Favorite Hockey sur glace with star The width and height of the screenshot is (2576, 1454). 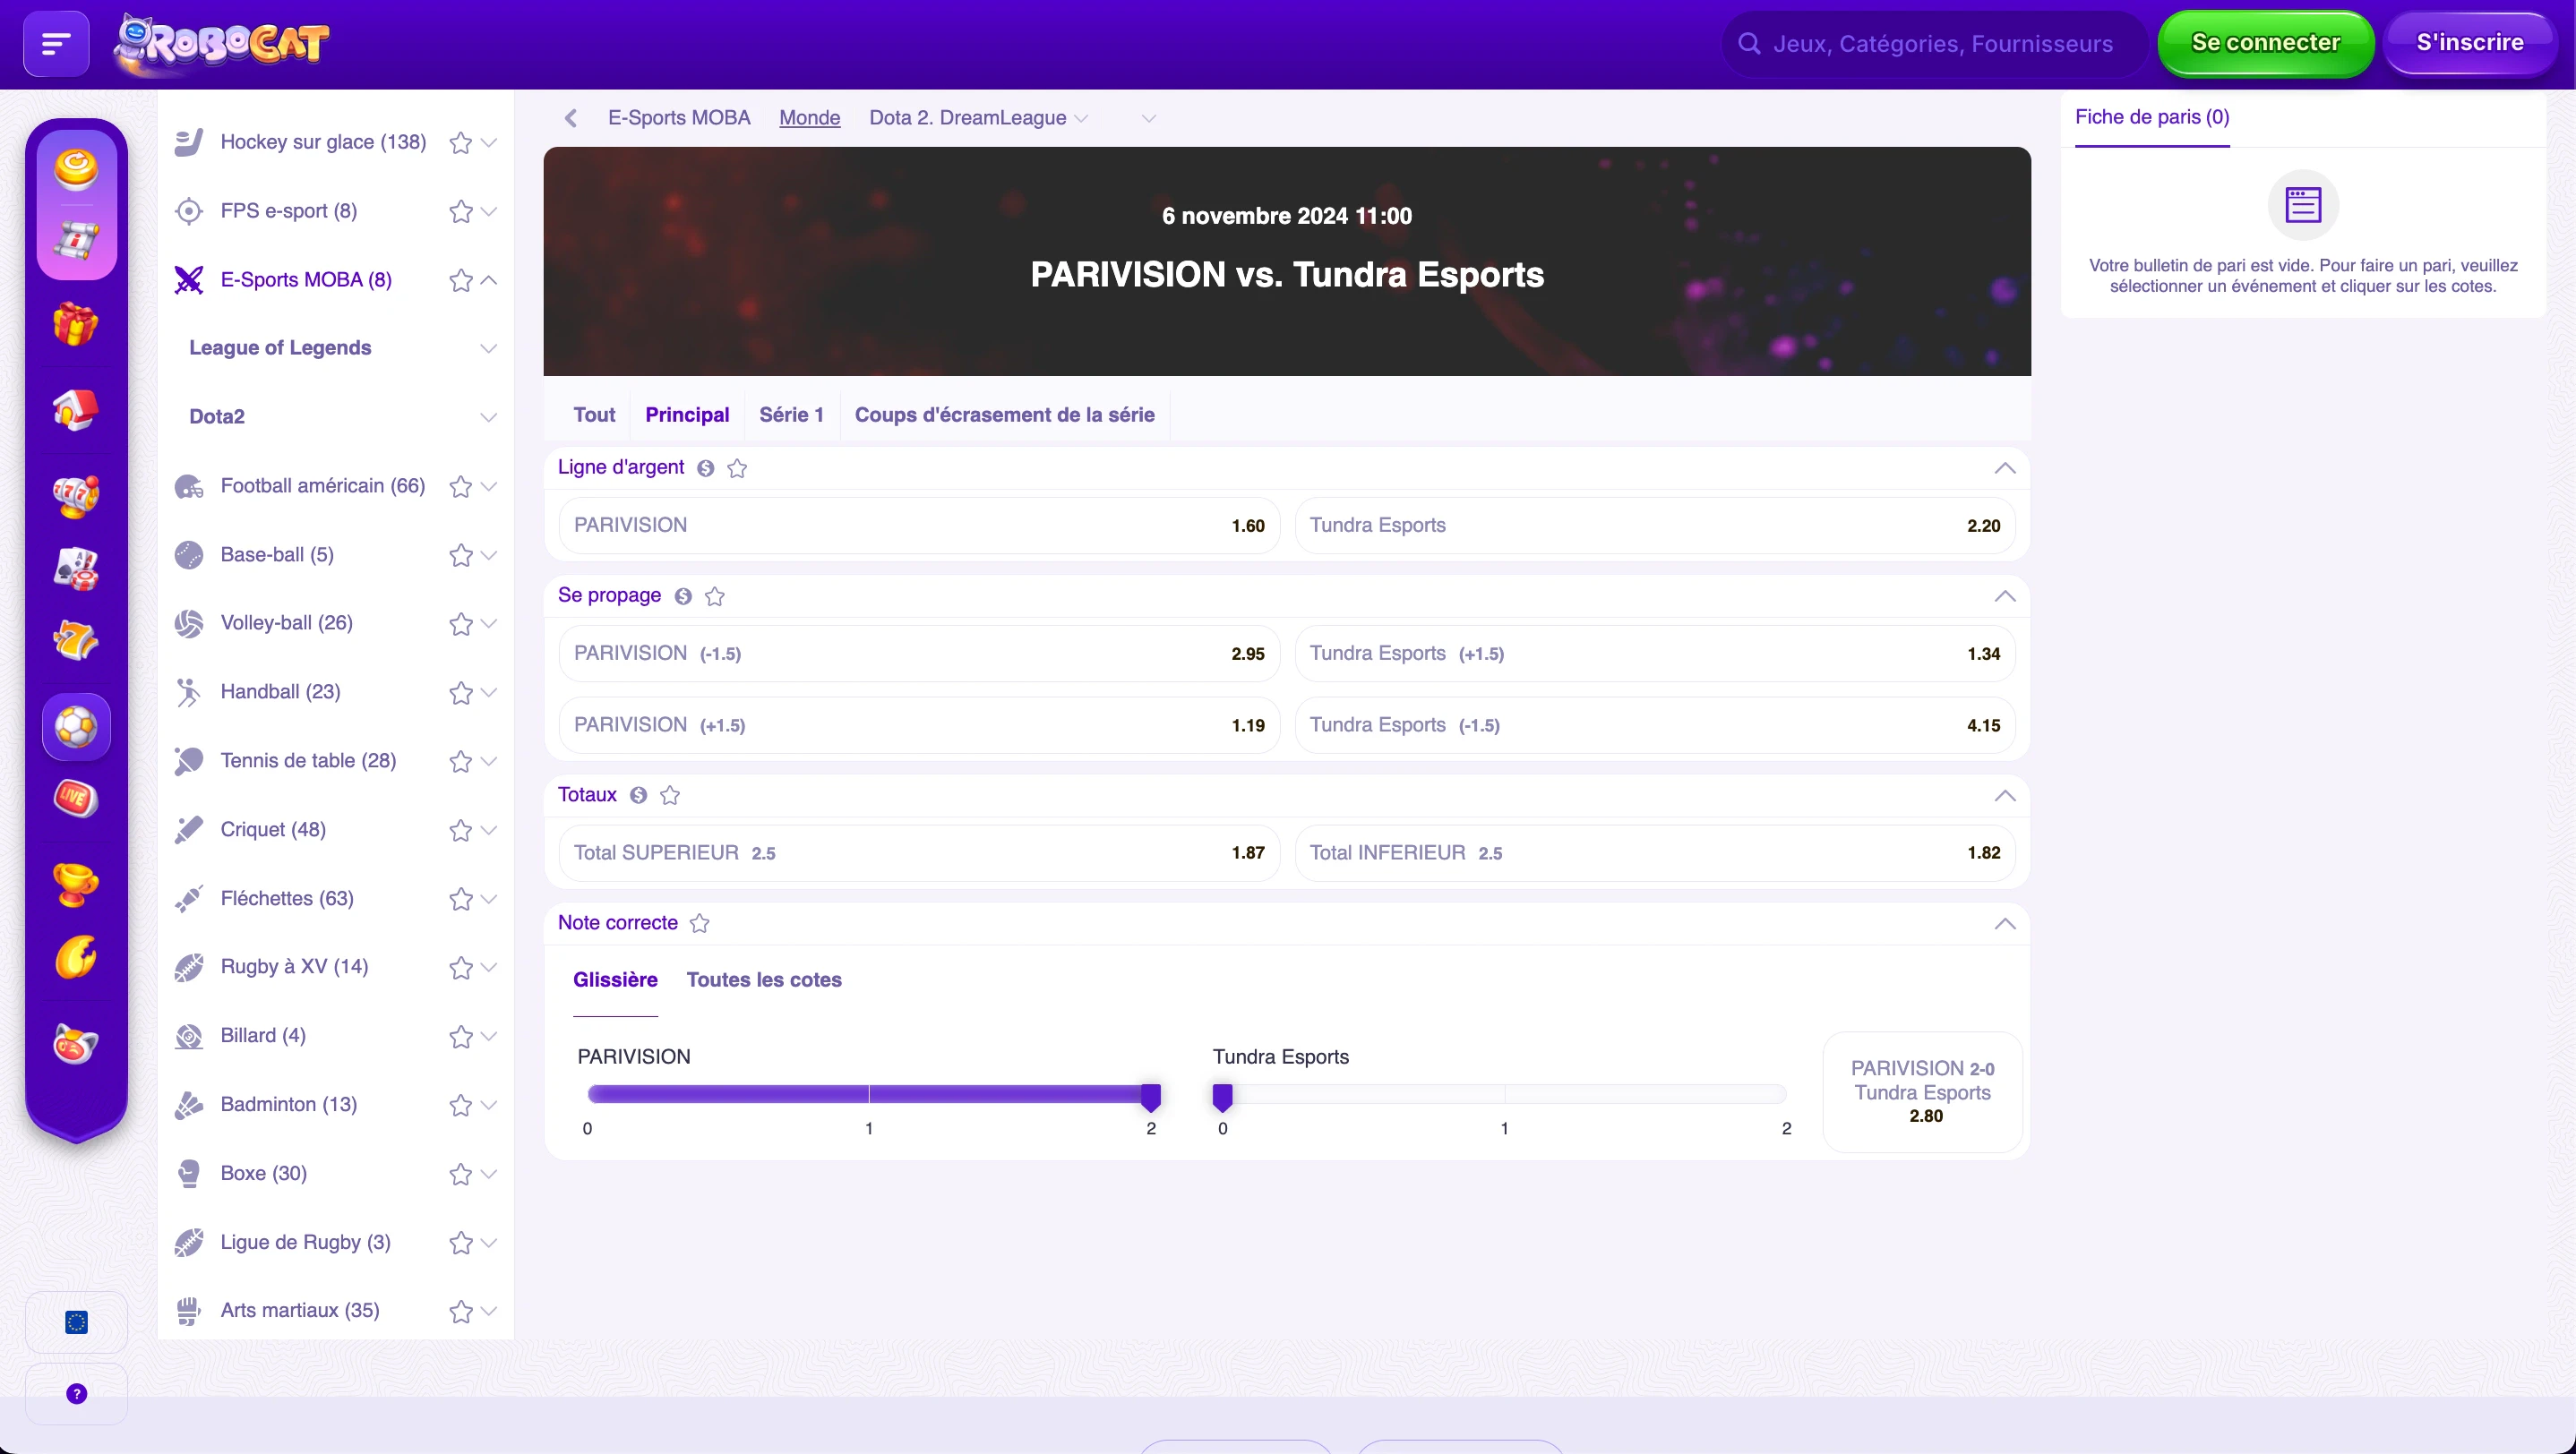click(x=460, y=143)
